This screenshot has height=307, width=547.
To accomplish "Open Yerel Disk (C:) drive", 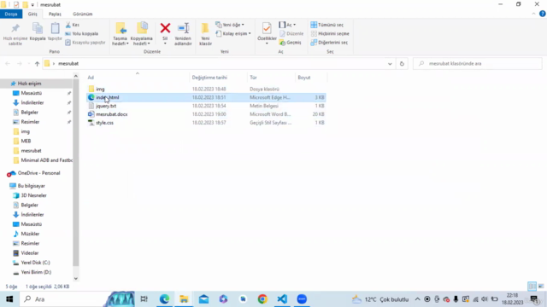I will pyautogui.click(x=35, y=263).
